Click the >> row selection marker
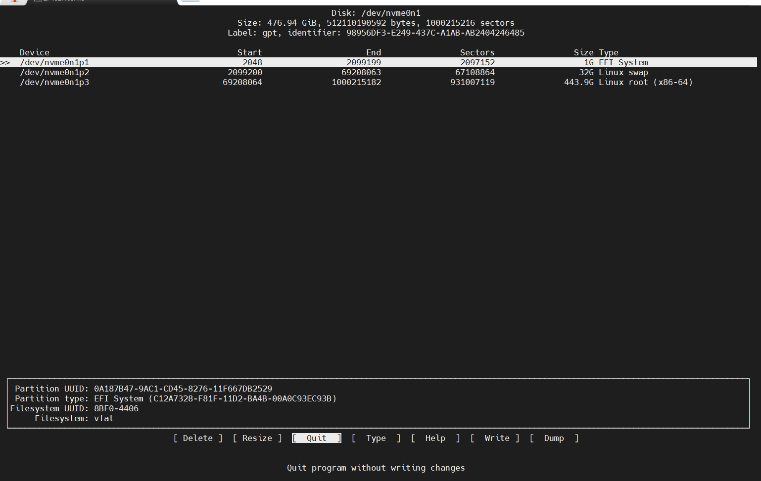The height and width of the screenshot is (481, 761). (x=5, y=62)
